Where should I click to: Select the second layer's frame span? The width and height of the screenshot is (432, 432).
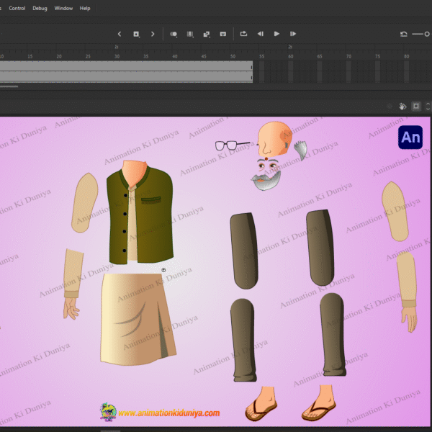[126, 76]
